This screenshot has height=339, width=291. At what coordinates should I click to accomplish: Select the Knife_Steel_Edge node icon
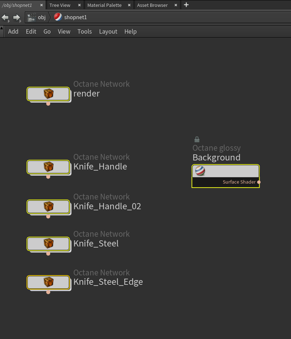click(x=48, y=282)
